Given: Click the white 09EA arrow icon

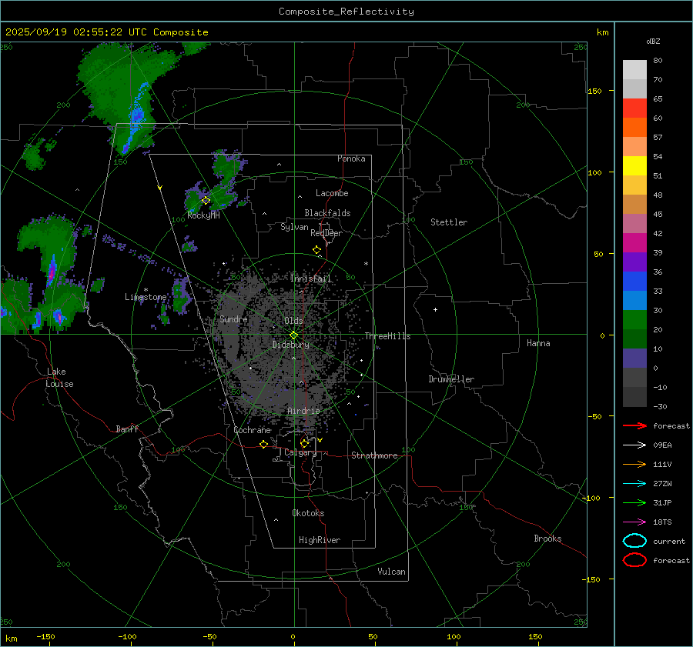Looking at the screenshot, I should click(634, 445).
